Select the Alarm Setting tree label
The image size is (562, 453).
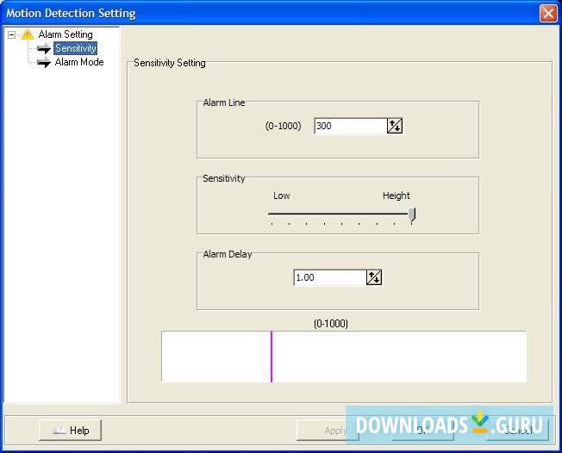click(66, 34)
